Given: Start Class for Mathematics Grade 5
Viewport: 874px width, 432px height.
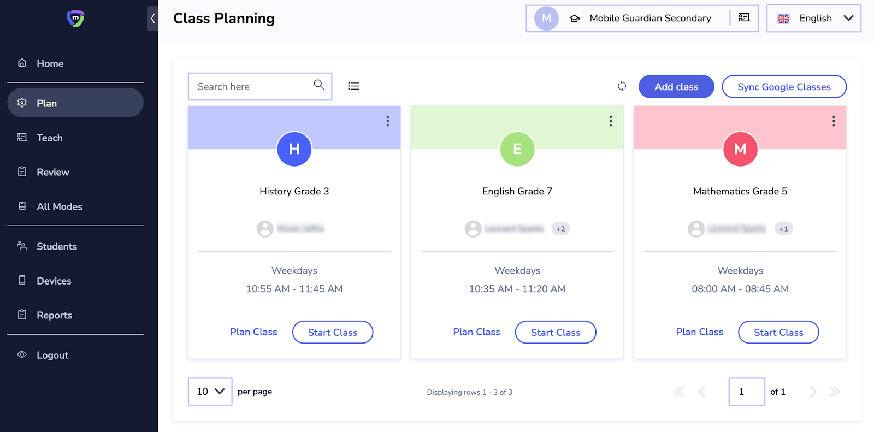Looking at the screenshot, I should coord(778,333).
